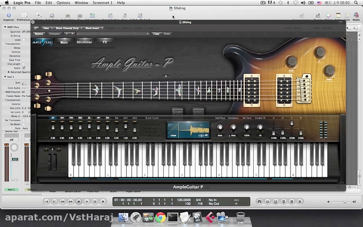Click the master volume slider

point(344,202)
